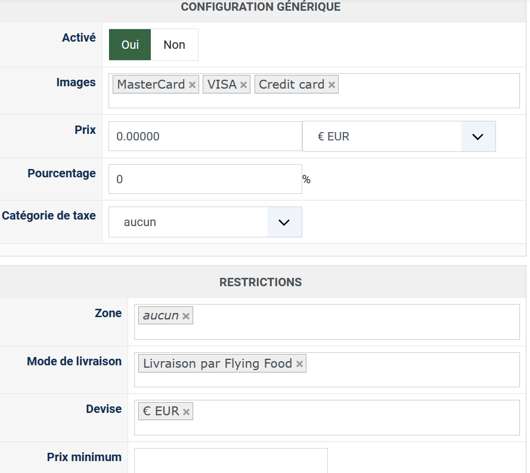The height and width of the screenshot is (473, 530).
Task: Open the price currency dropdown arrow
Action: [x=478, y=137]
